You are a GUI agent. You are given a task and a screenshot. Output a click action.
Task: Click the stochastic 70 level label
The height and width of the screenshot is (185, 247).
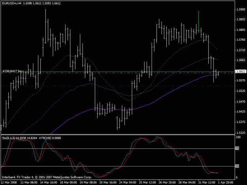pyautogui.click(x=237, y=148)
